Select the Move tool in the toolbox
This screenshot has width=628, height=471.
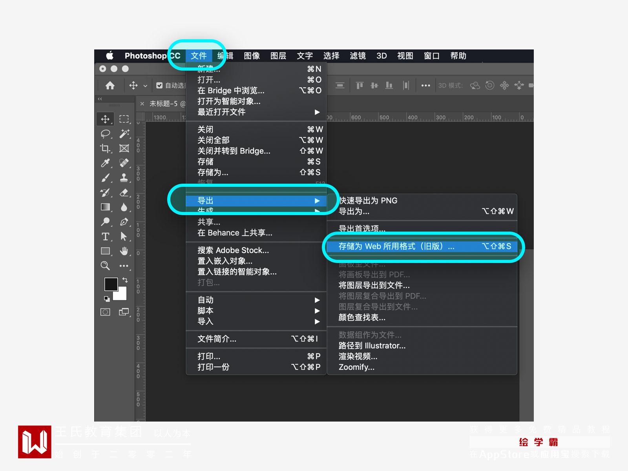(x=105, y=119)
